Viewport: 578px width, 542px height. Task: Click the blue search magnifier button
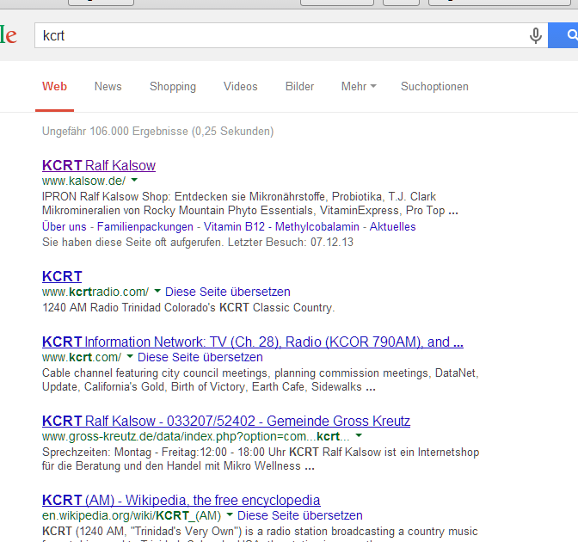pyautogui.click(x=563, y=35)
